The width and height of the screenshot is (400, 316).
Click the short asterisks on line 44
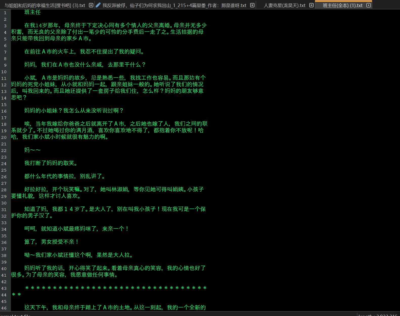click(x=16, y=295)
